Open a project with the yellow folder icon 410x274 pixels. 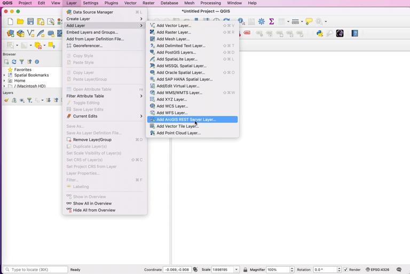tap(20, 21)
